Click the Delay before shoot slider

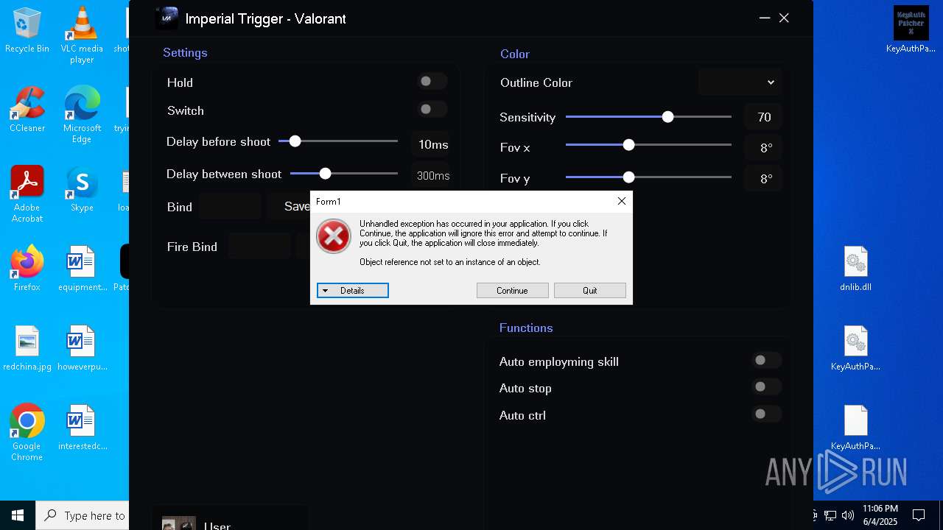pyautogui.click(x=338, y=141)
